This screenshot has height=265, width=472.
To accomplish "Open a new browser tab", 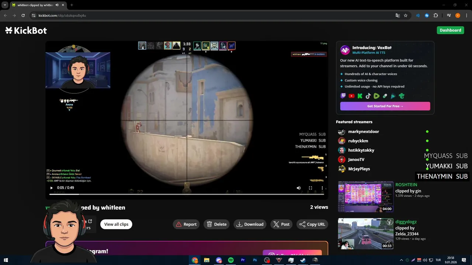I will point(72,5).
